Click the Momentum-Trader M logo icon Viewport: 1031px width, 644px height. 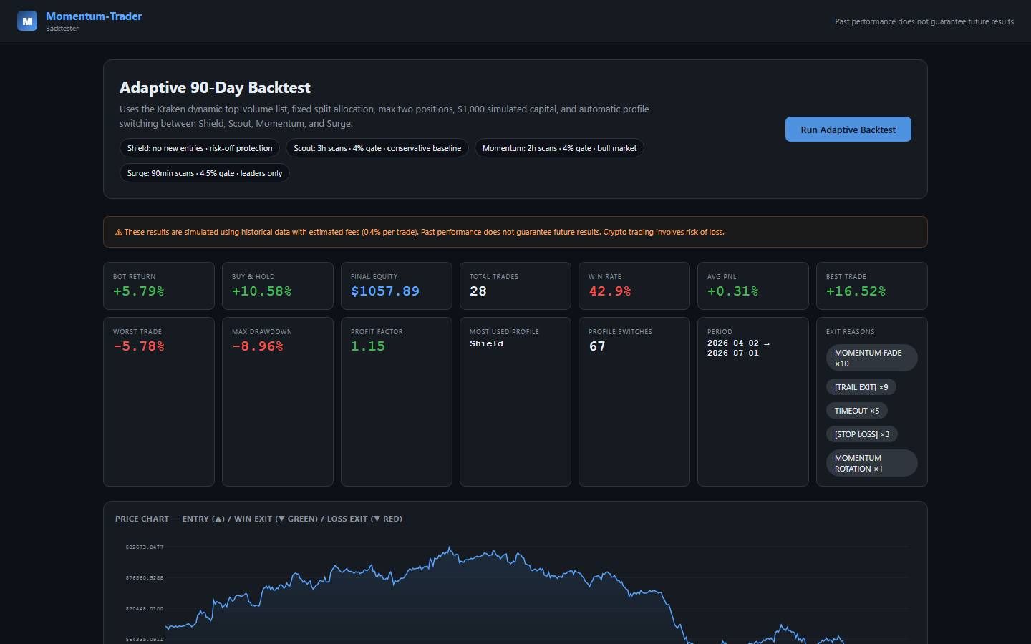point(27,21)
